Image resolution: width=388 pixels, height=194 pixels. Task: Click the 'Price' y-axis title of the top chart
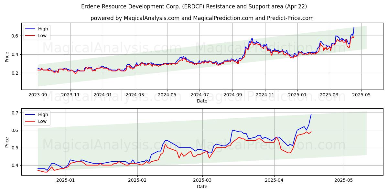pos(7,57)
